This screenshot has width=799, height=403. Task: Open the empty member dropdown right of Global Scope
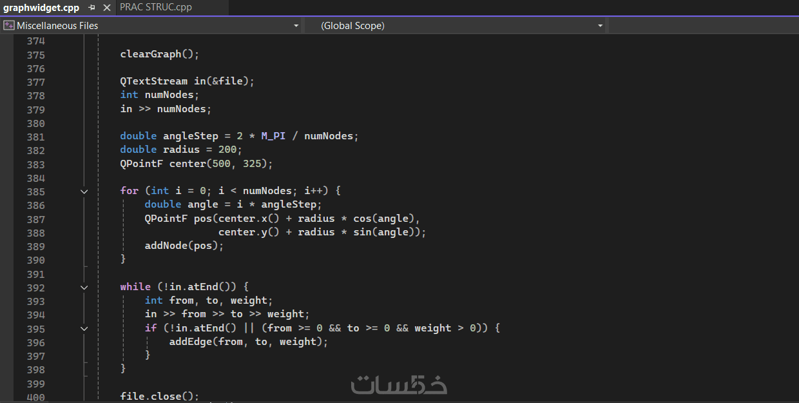(703, 26)
